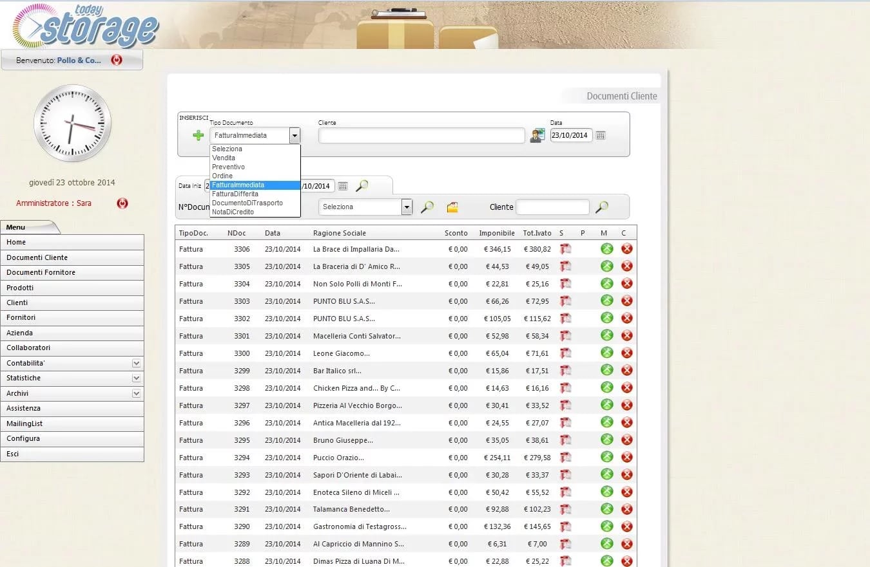870x567 pixels.
Task: Edit invoice 3304 Non Solo Polli
Action: pyautogui.click(x=606, y=283)
